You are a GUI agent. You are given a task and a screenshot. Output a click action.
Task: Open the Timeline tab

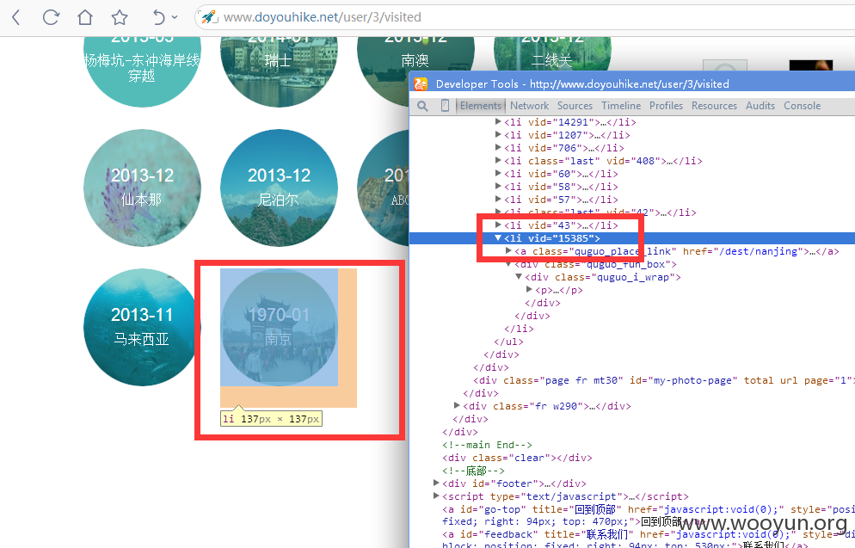point(621,106)
